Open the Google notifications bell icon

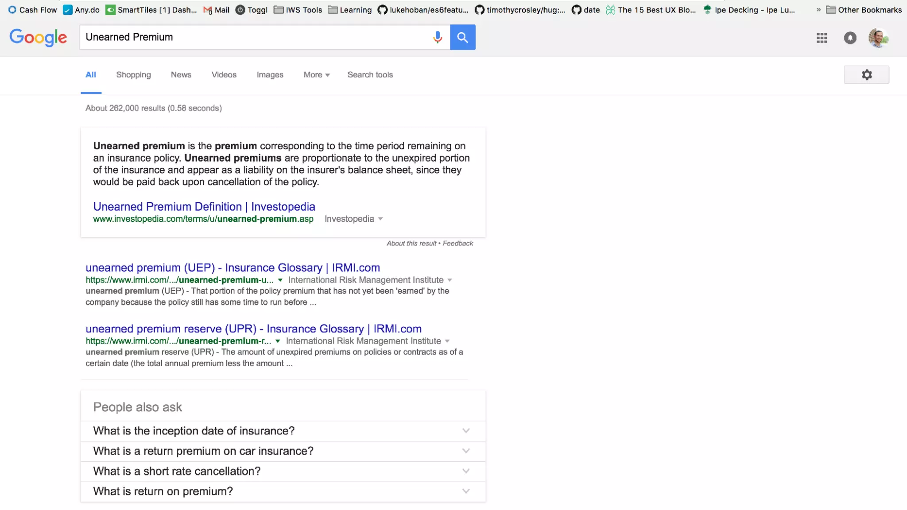tap(850, 38)
